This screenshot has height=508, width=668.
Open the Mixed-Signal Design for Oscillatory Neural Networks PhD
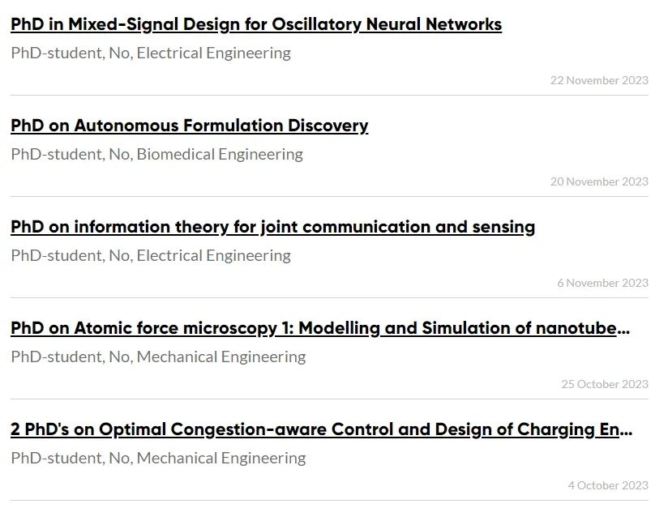pyautogui.click(x=256, y=24)
